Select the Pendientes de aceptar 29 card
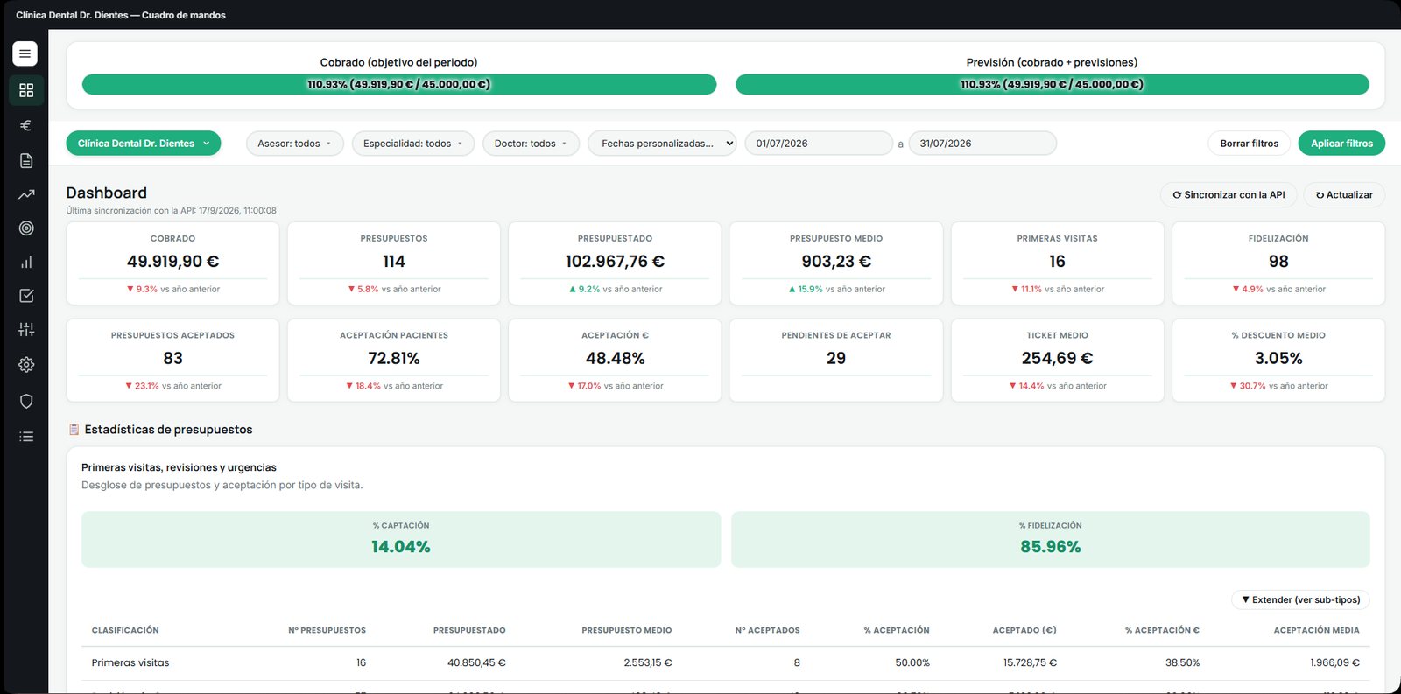 (x=836, y=360)
